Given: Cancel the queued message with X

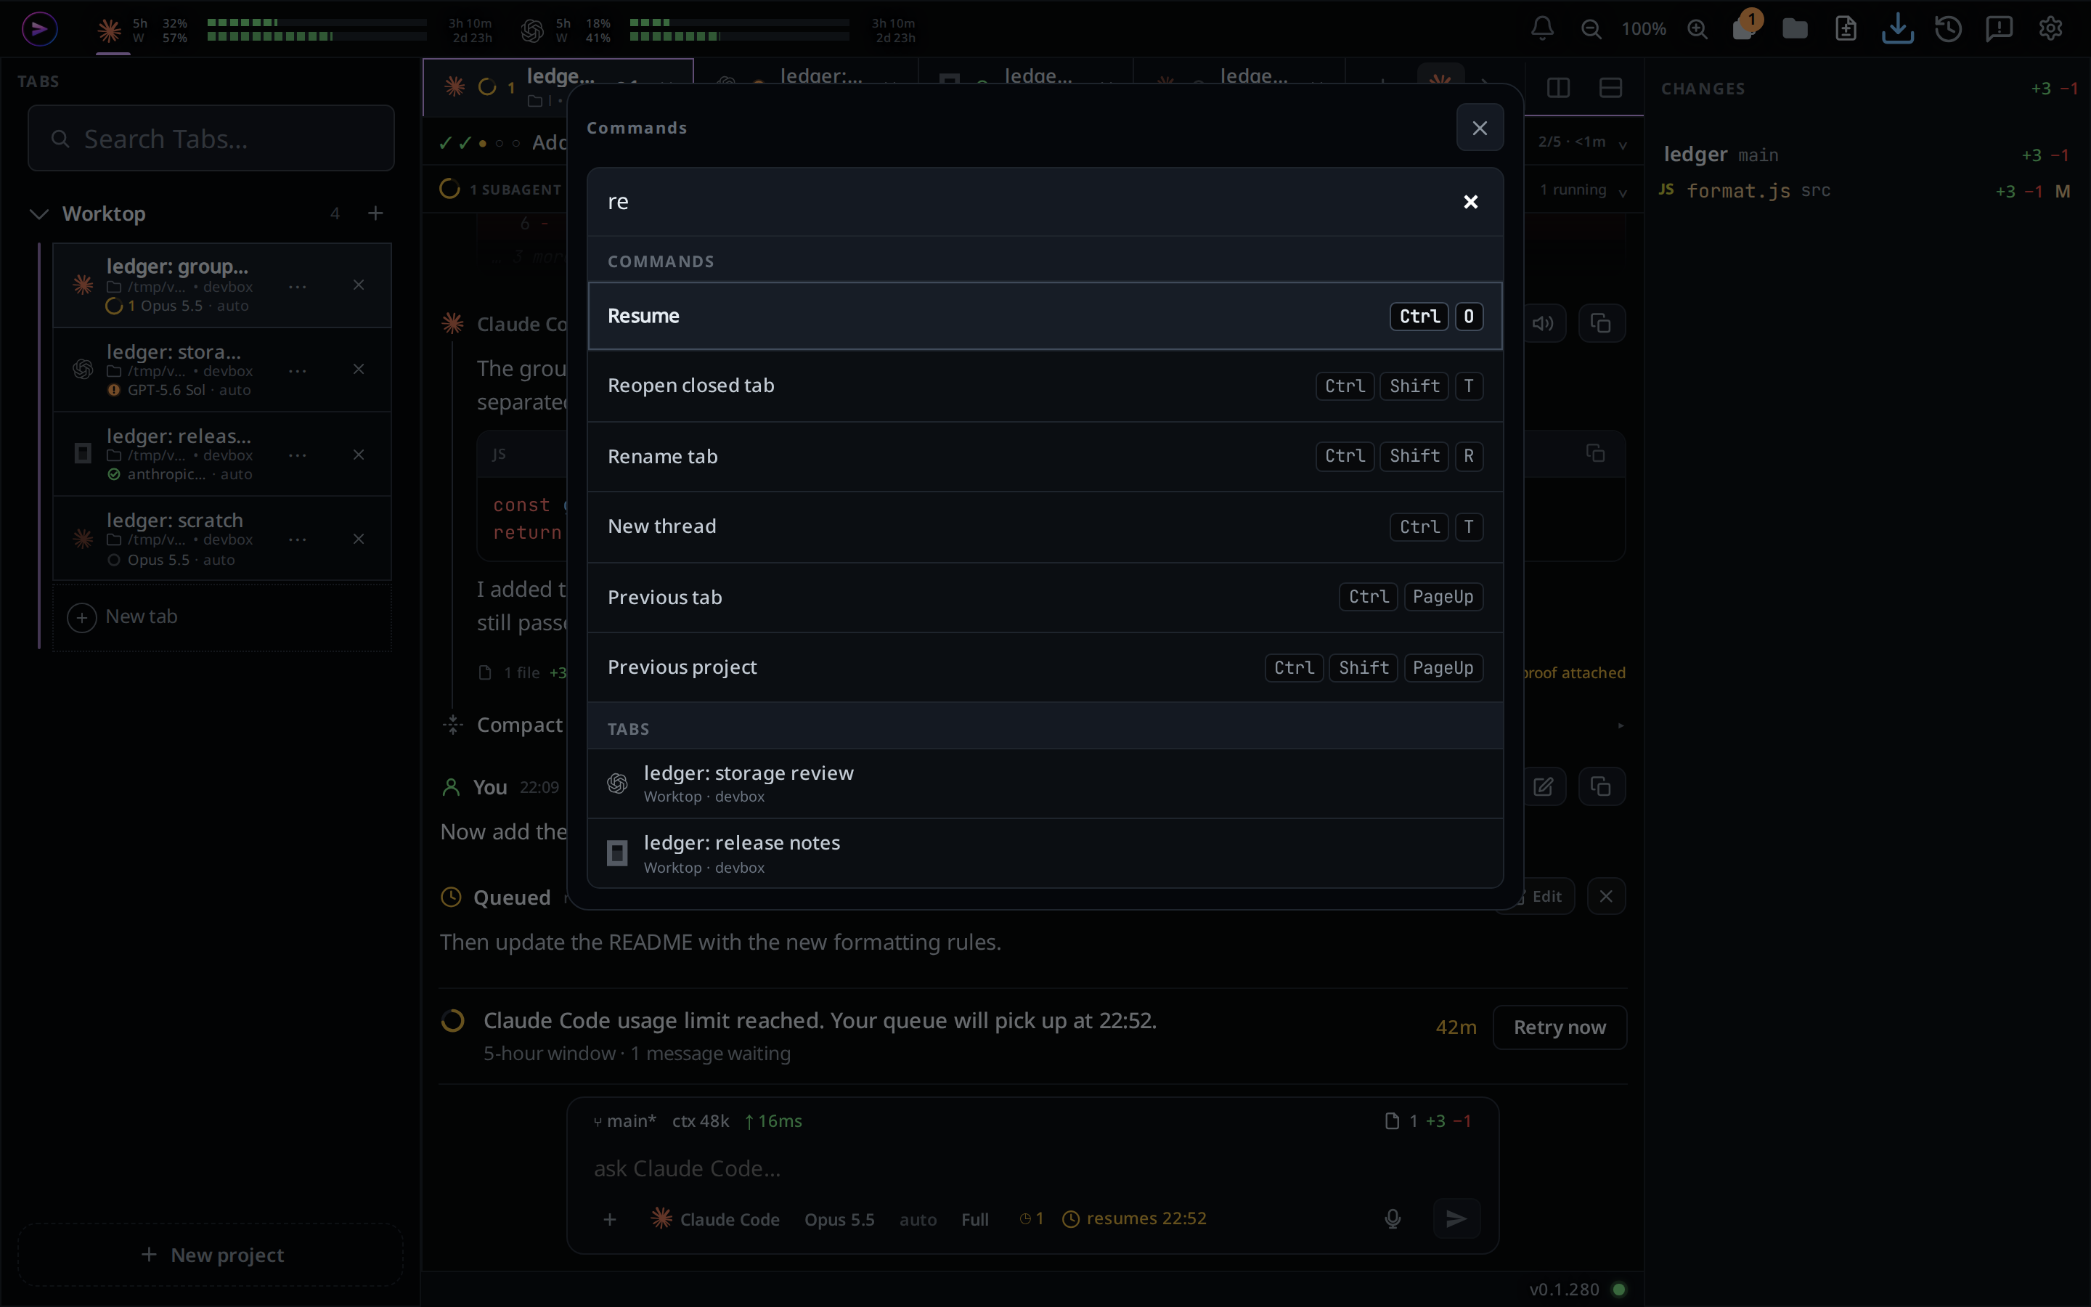Looking at the screenshot, I should pyautogui.click(x=1605, y=897).
